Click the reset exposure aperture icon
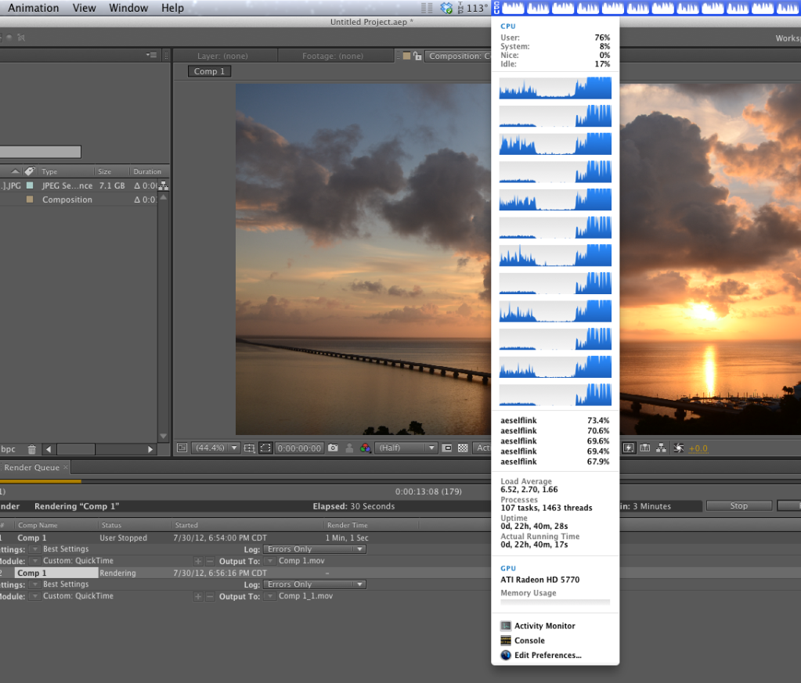 (678, 448)
